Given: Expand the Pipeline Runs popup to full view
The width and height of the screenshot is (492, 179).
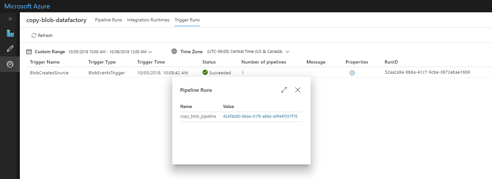Looking at the screenshot, I should tap(284, 90).
